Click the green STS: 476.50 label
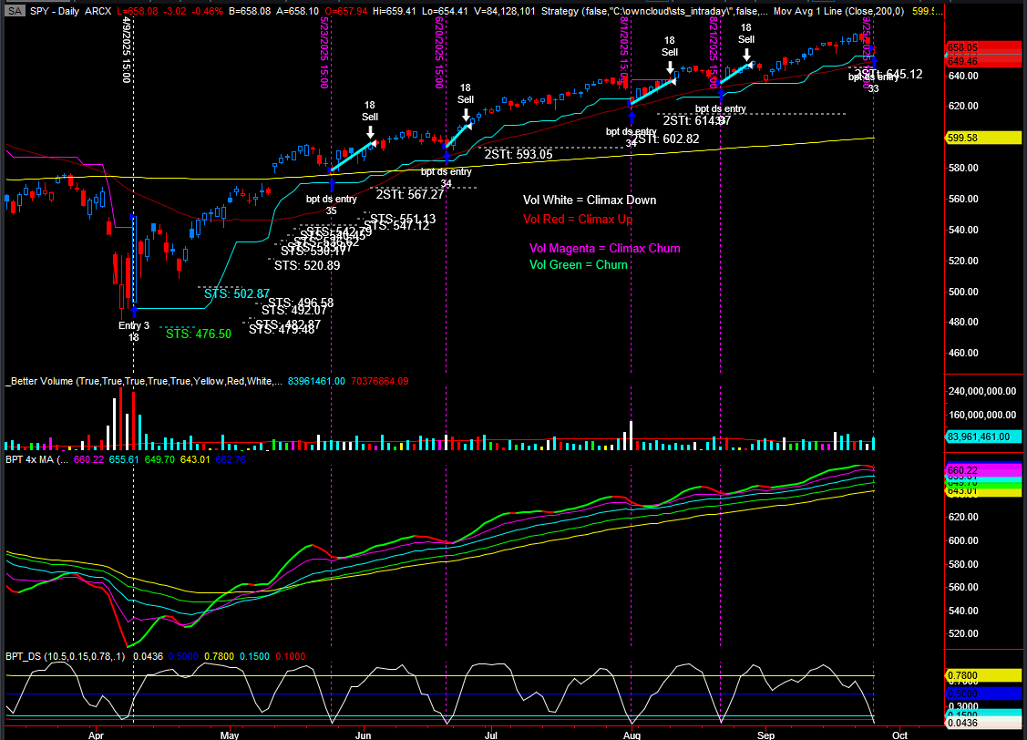This screenshot has width=1027, height=740. (x=199, y=334)
